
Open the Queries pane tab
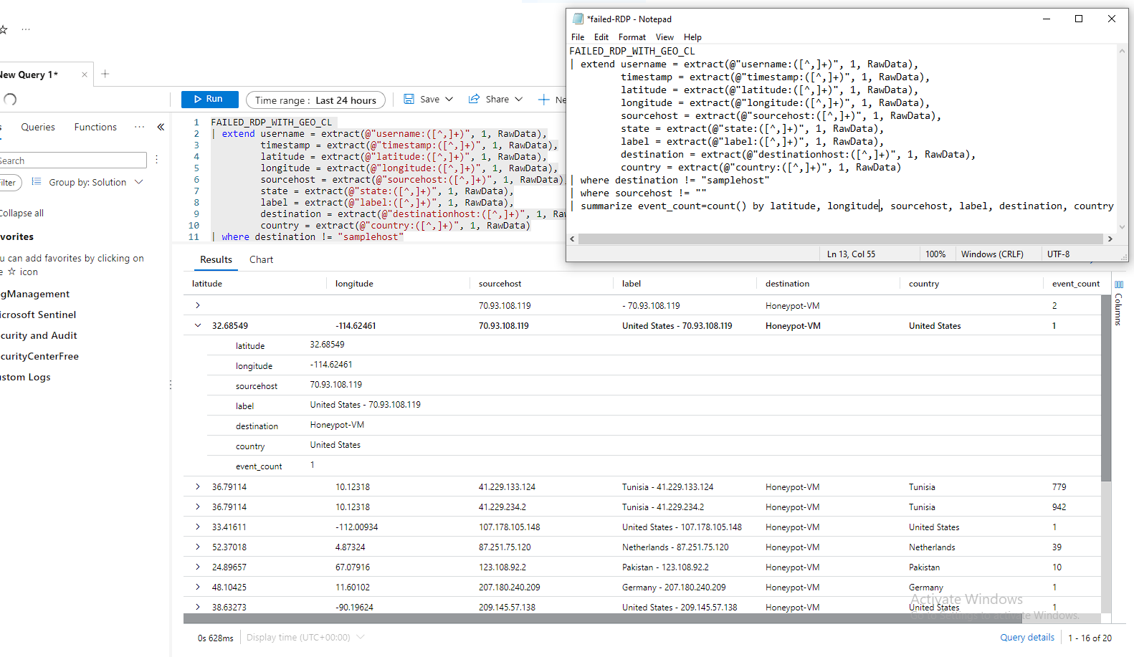[38, 127]
